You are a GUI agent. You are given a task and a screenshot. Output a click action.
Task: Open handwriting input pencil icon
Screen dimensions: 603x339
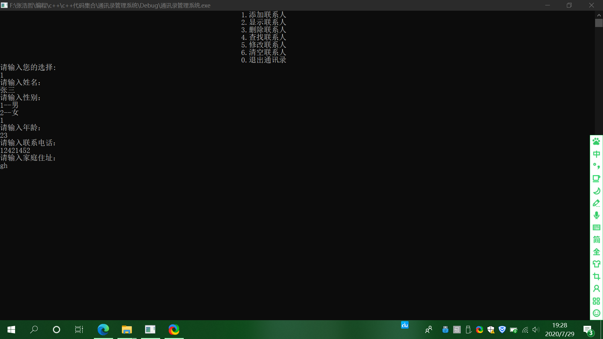coord(596,203)
